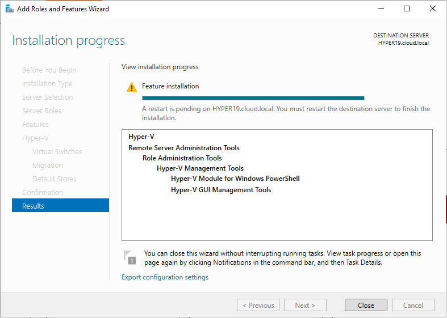This screenshot has height=318, width=447.
Task: Select Remote Server Administration Tools entry
Action: 184,147
